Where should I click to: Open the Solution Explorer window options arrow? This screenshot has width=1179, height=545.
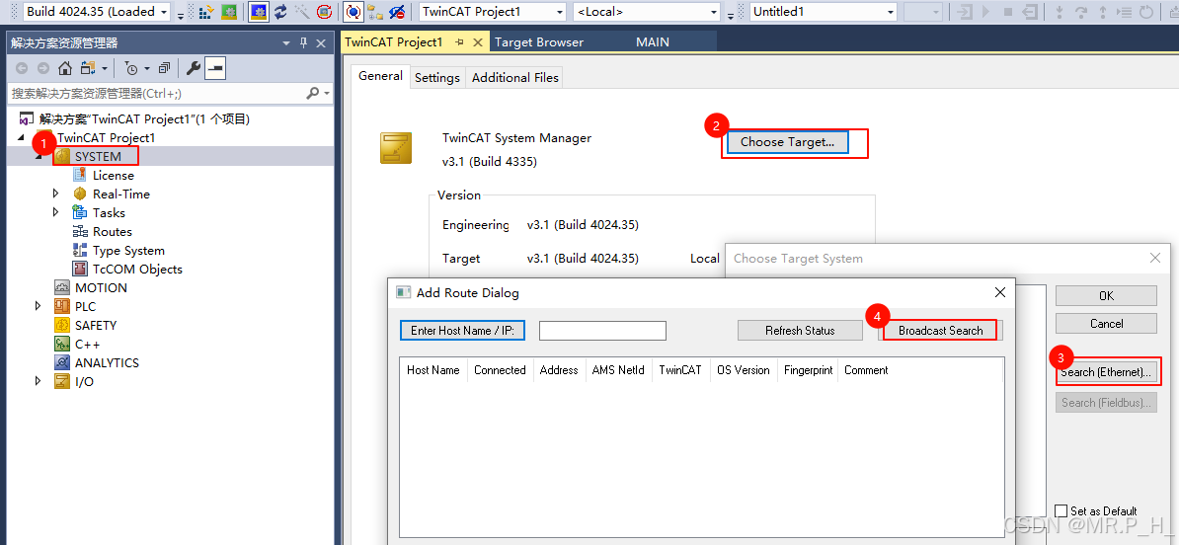(x=286, y=42)
